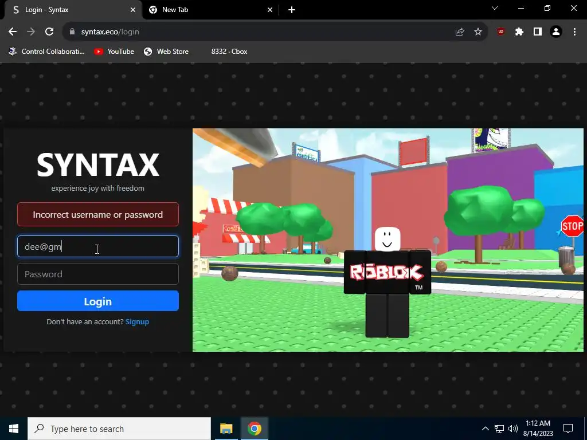Open Chrome's three-dot menu

click(574, 32)
